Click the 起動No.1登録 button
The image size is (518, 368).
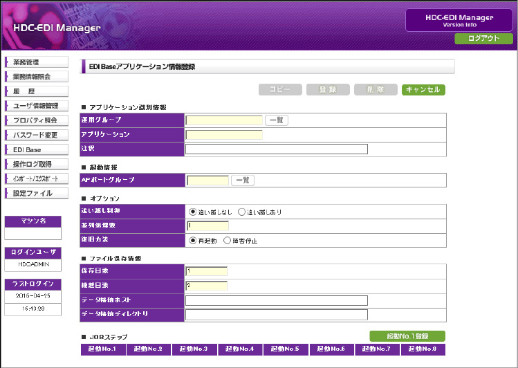tap(407, 336)
